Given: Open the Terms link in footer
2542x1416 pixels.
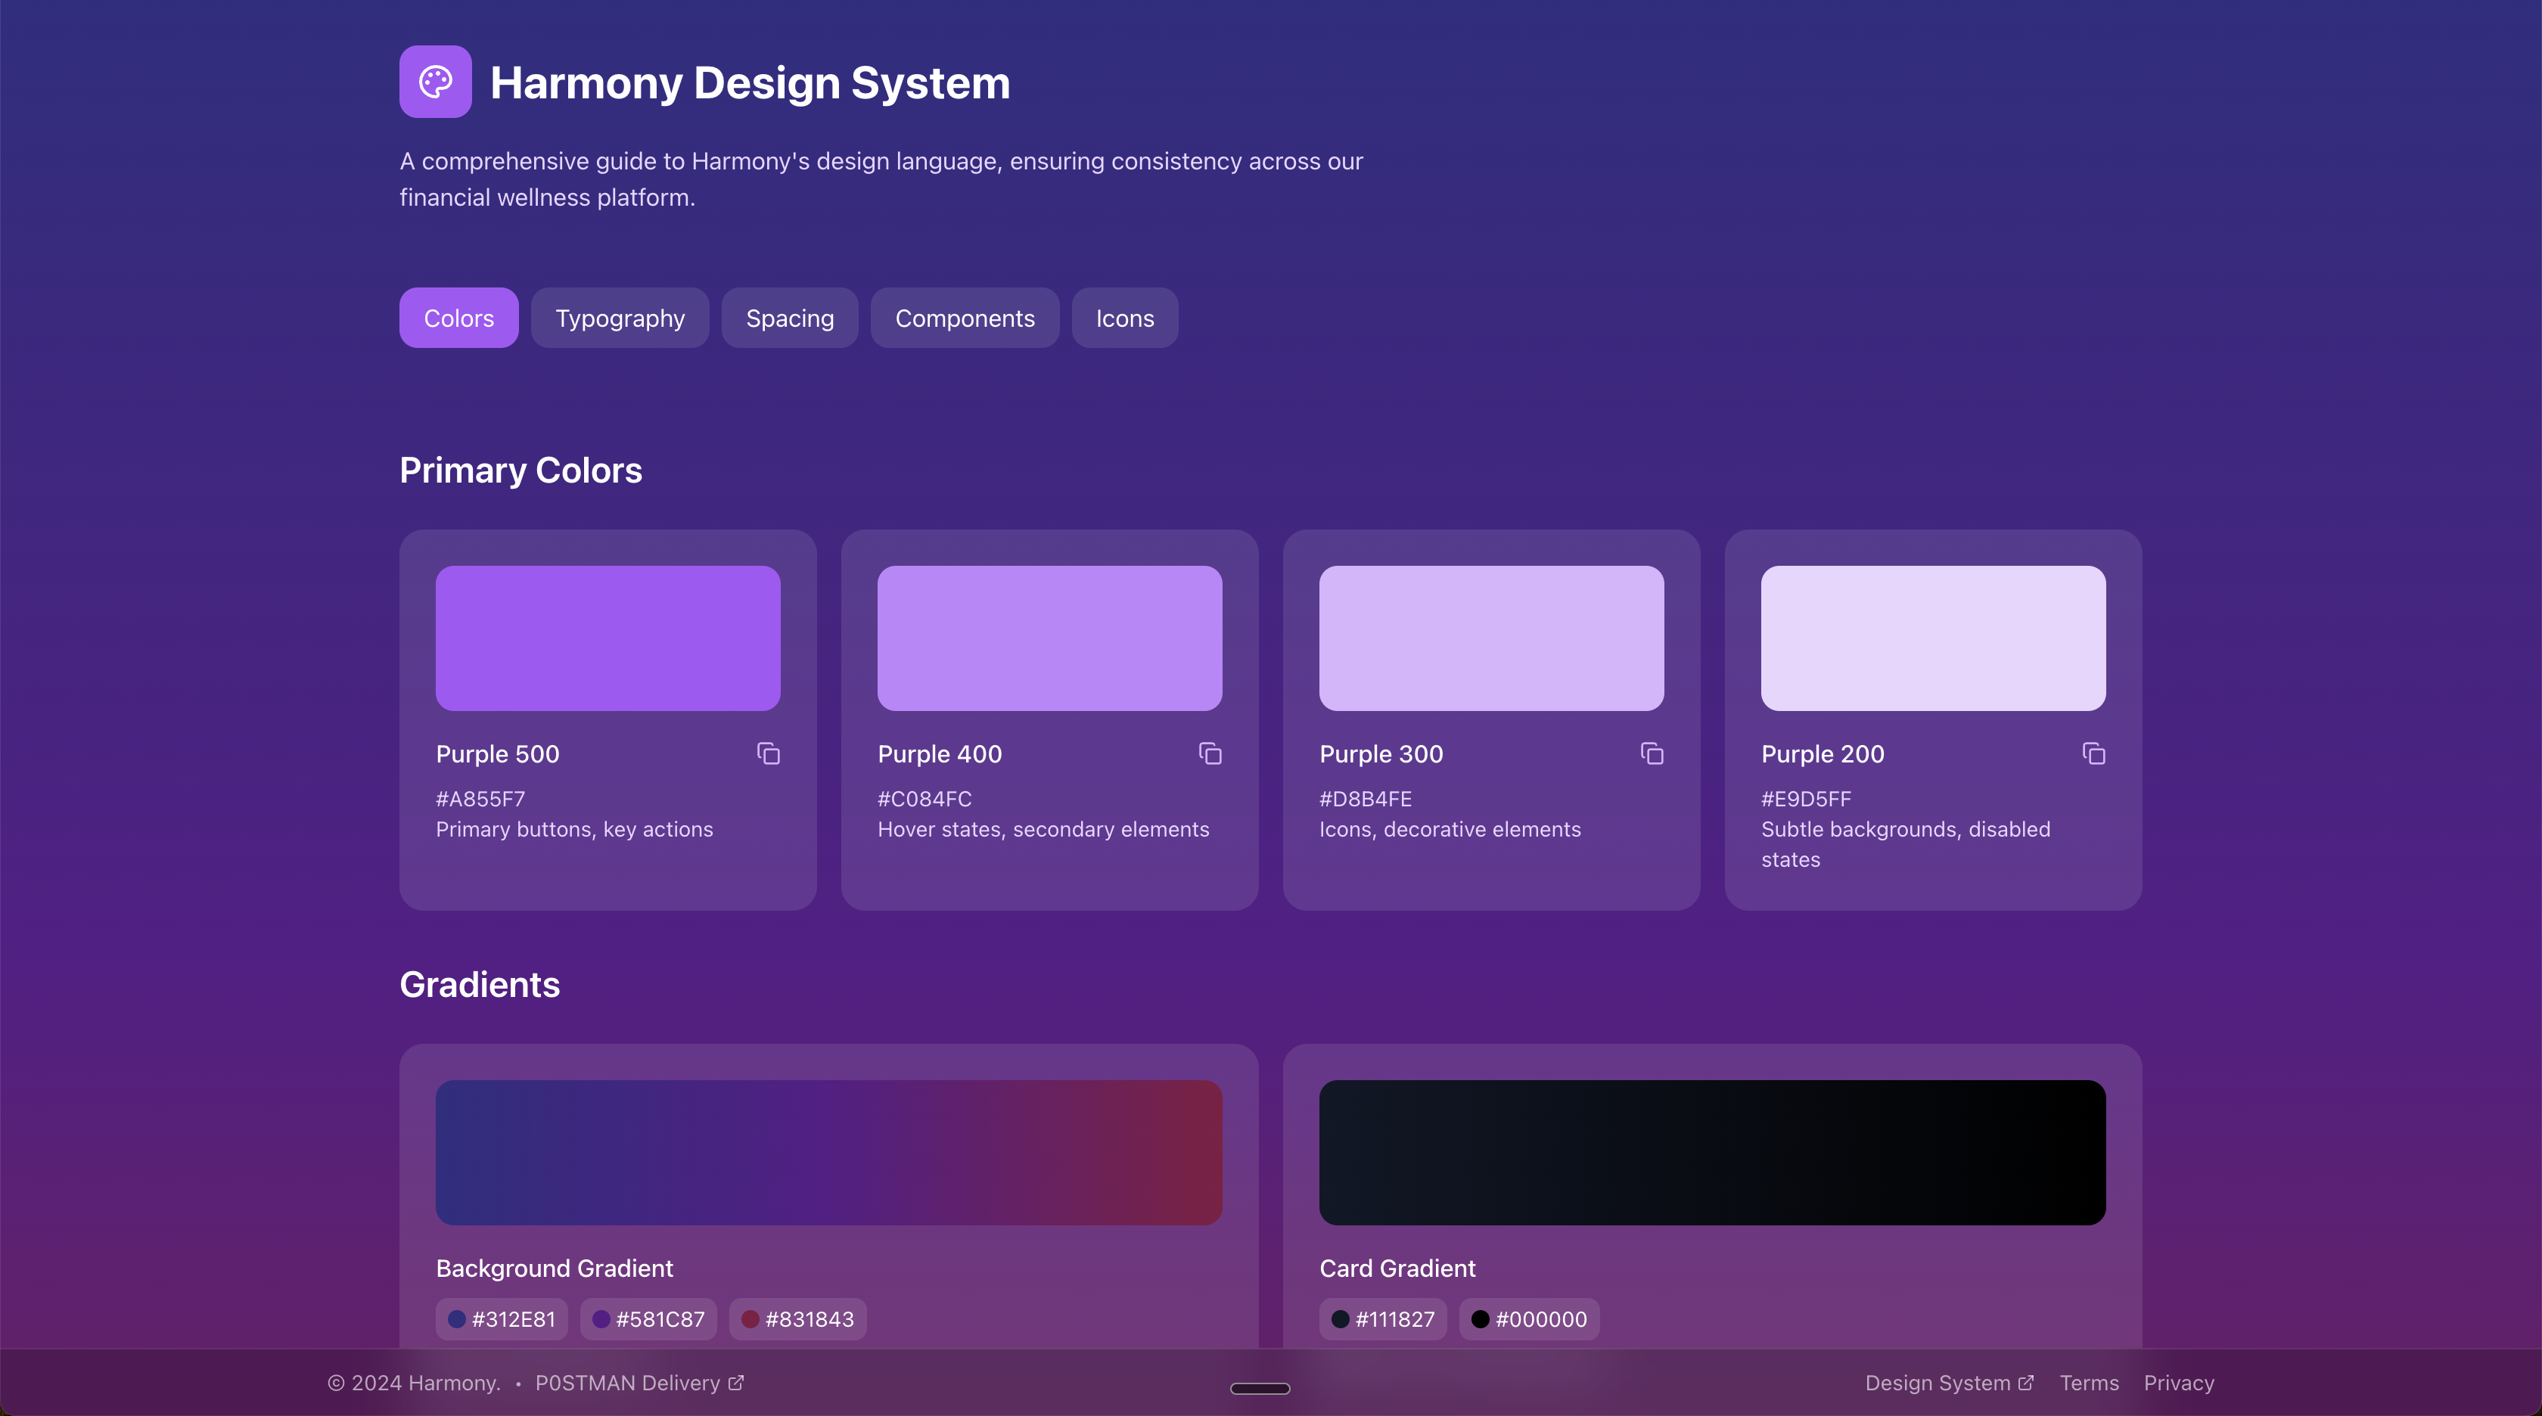Looking at the screenshot, I should point(2088,1383).
